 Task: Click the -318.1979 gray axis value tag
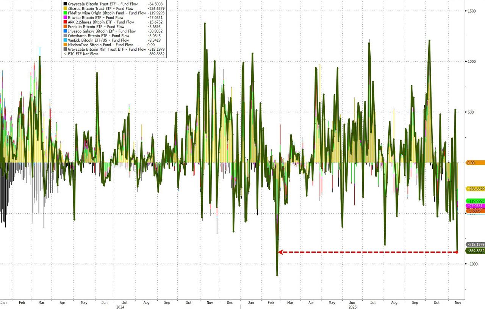coord(476,245)
